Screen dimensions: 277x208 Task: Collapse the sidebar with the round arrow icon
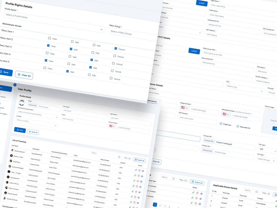[x=15, y=85]
